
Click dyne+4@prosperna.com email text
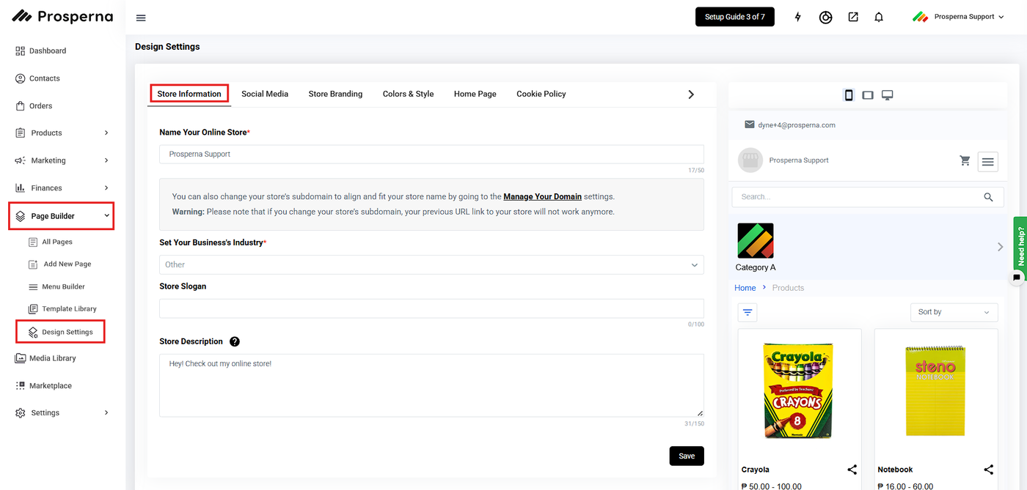pos(797,125)
